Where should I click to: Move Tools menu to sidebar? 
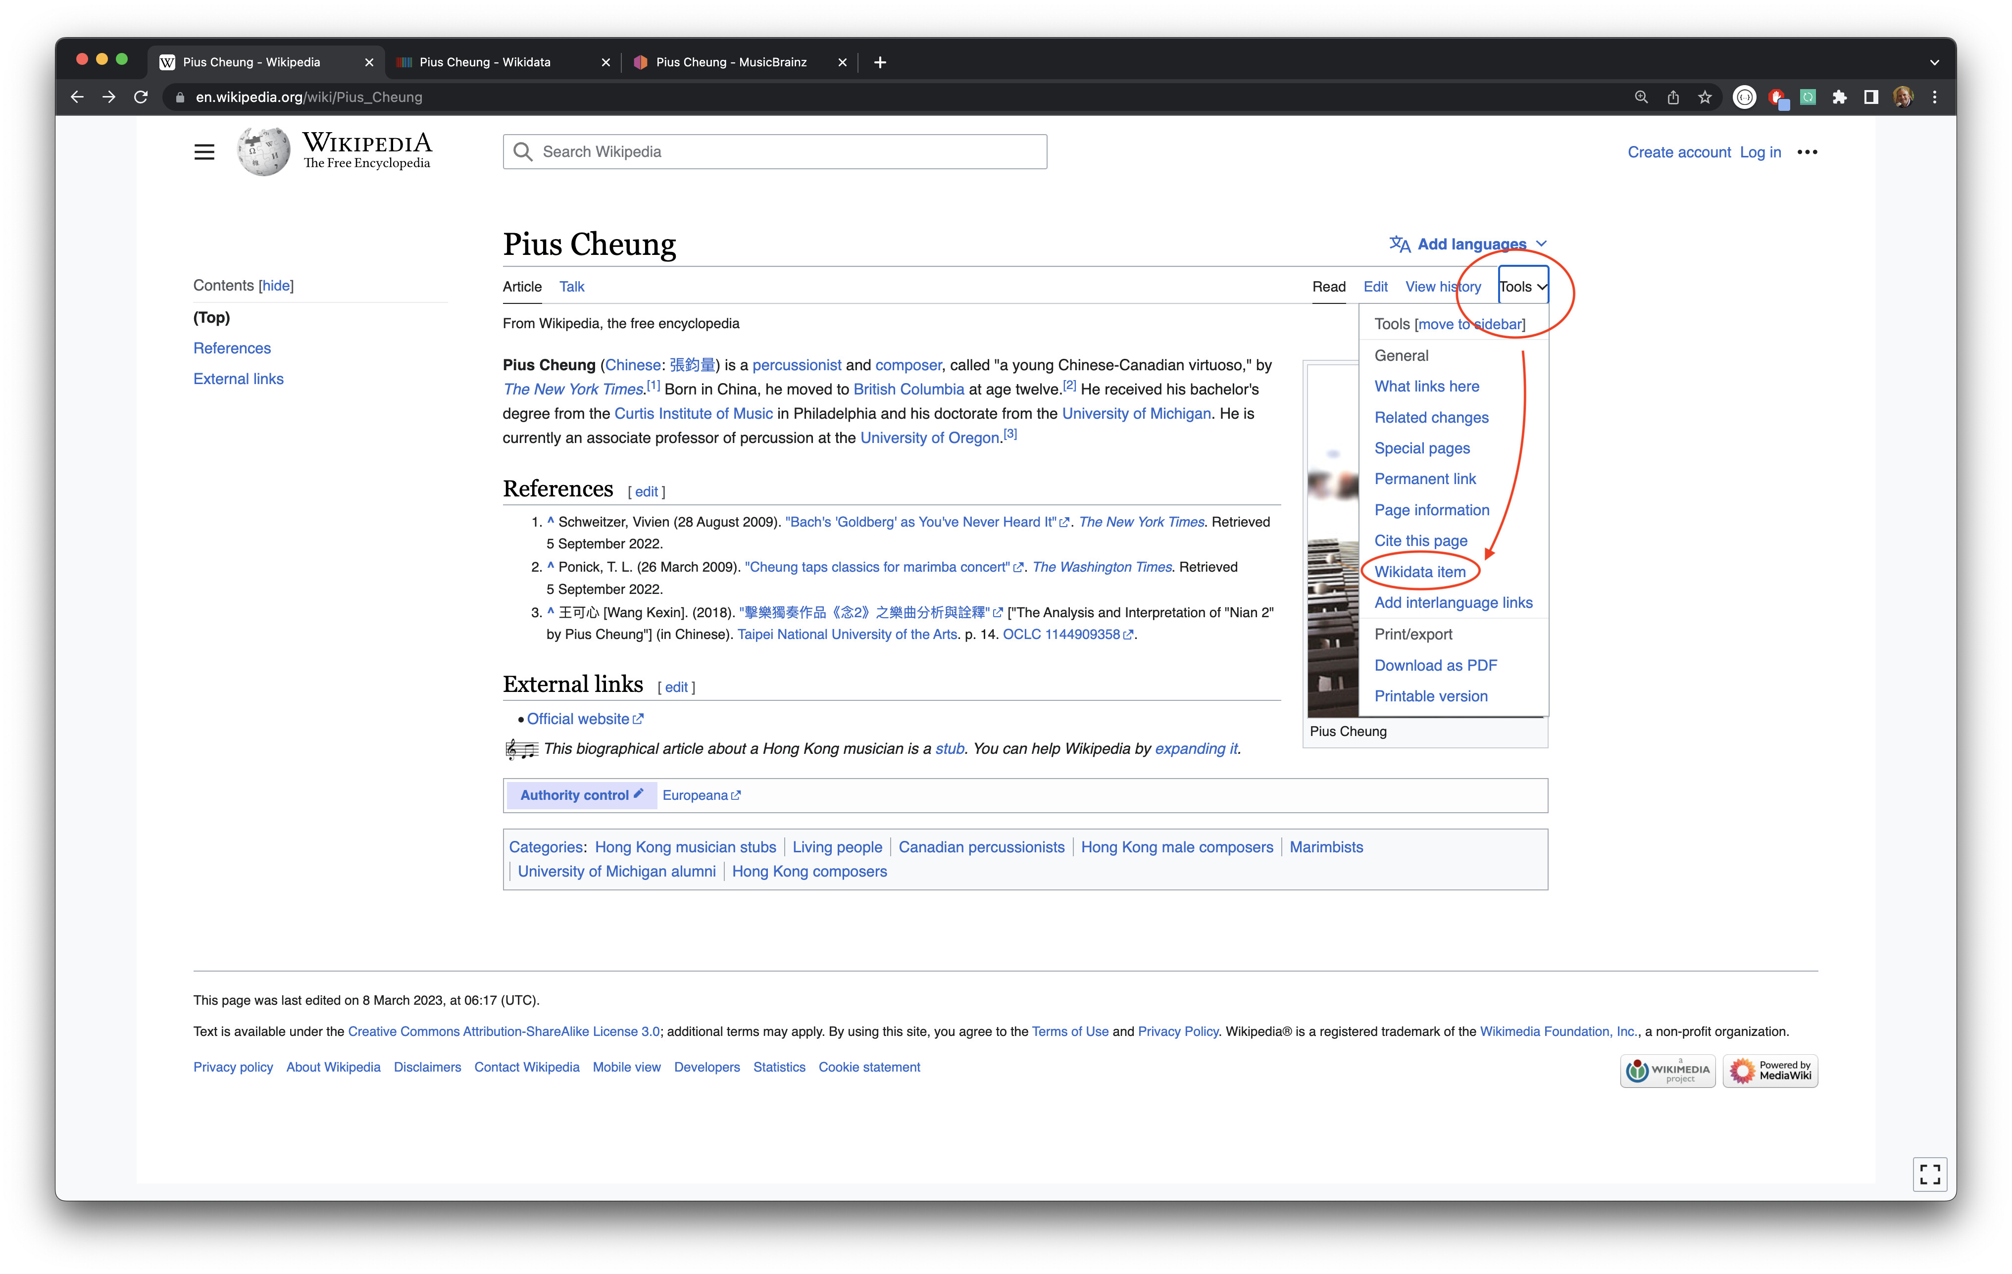[x=1470, y=324]
